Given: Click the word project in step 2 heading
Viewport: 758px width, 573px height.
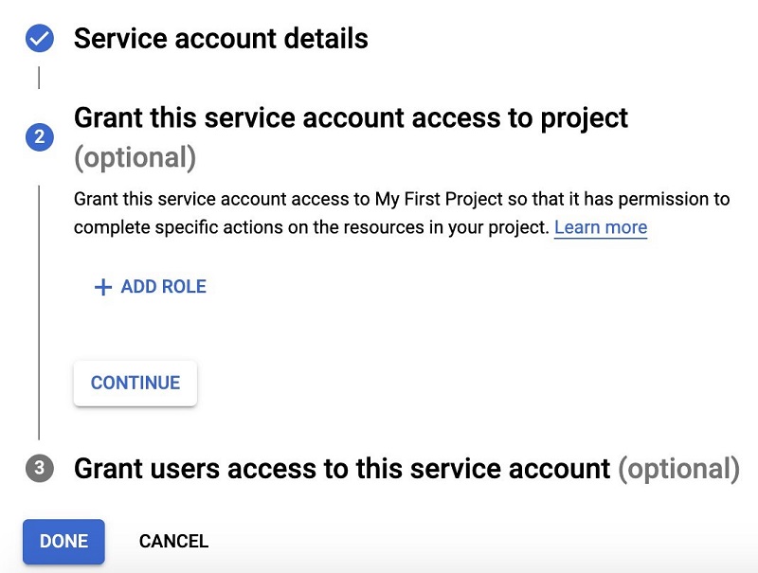Looking at the screenshot, I should 584,118.
